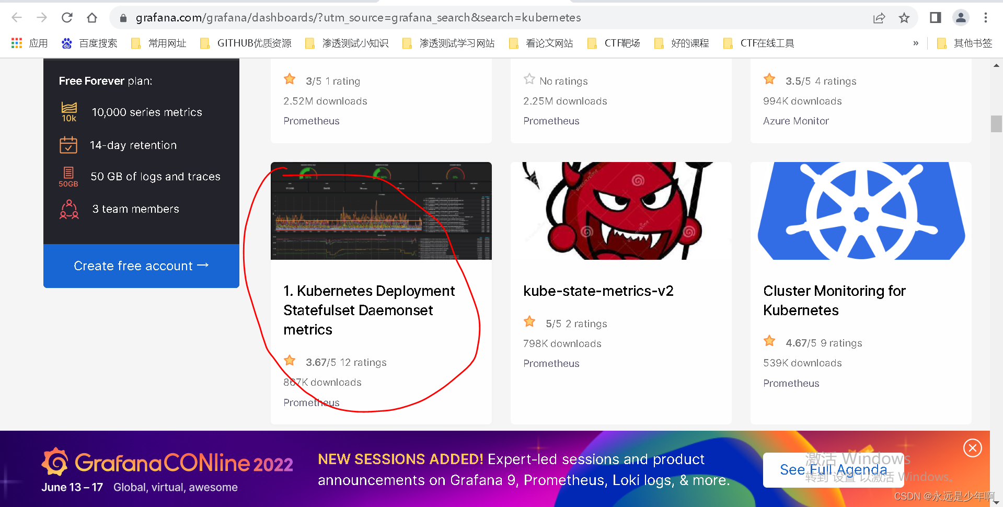Open the 常用网址 bookmark folder
1003x507 pixels.
159,43
